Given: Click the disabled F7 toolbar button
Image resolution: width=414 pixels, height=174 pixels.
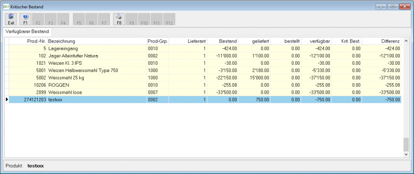Looking at the screenshot, I should pyautogui.click(x=104, y=19).
